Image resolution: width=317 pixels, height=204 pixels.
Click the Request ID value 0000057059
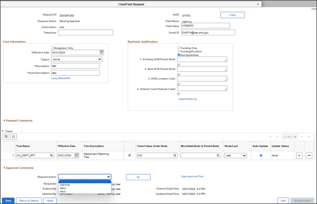tap(67, 15)
